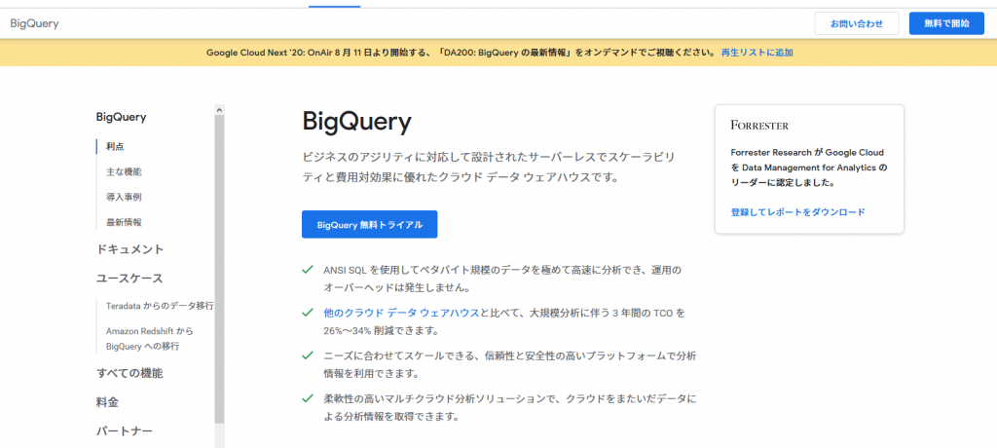Open Teradata からのデータ移行 sidebar link
Viewport: 997px width, 448px height.
pyautogui.click(x=160, y=306)
